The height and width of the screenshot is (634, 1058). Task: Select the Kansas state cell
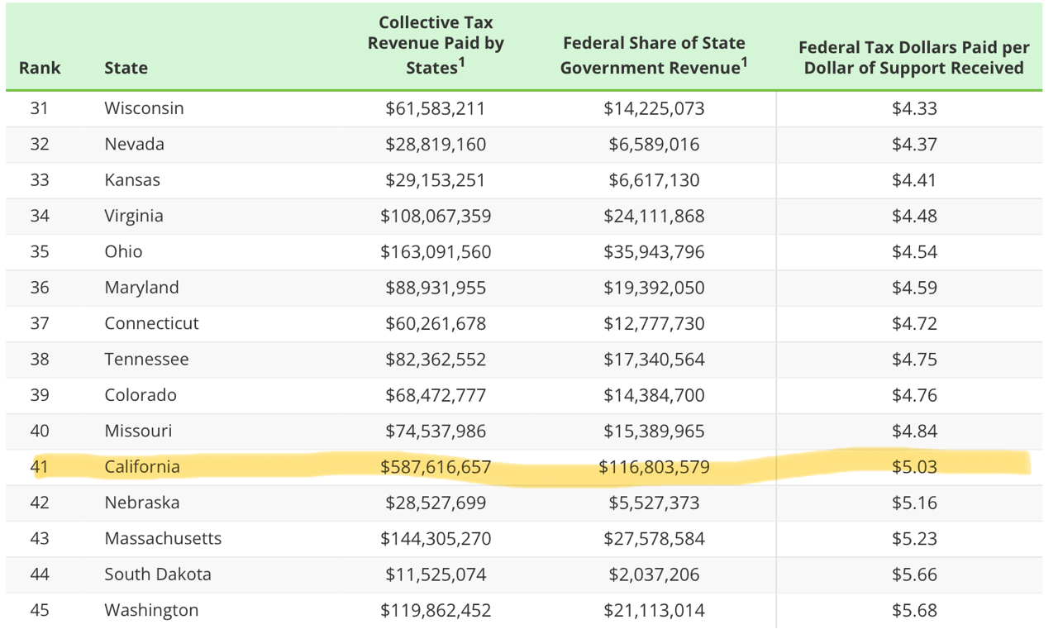click(x=132, y=180)
